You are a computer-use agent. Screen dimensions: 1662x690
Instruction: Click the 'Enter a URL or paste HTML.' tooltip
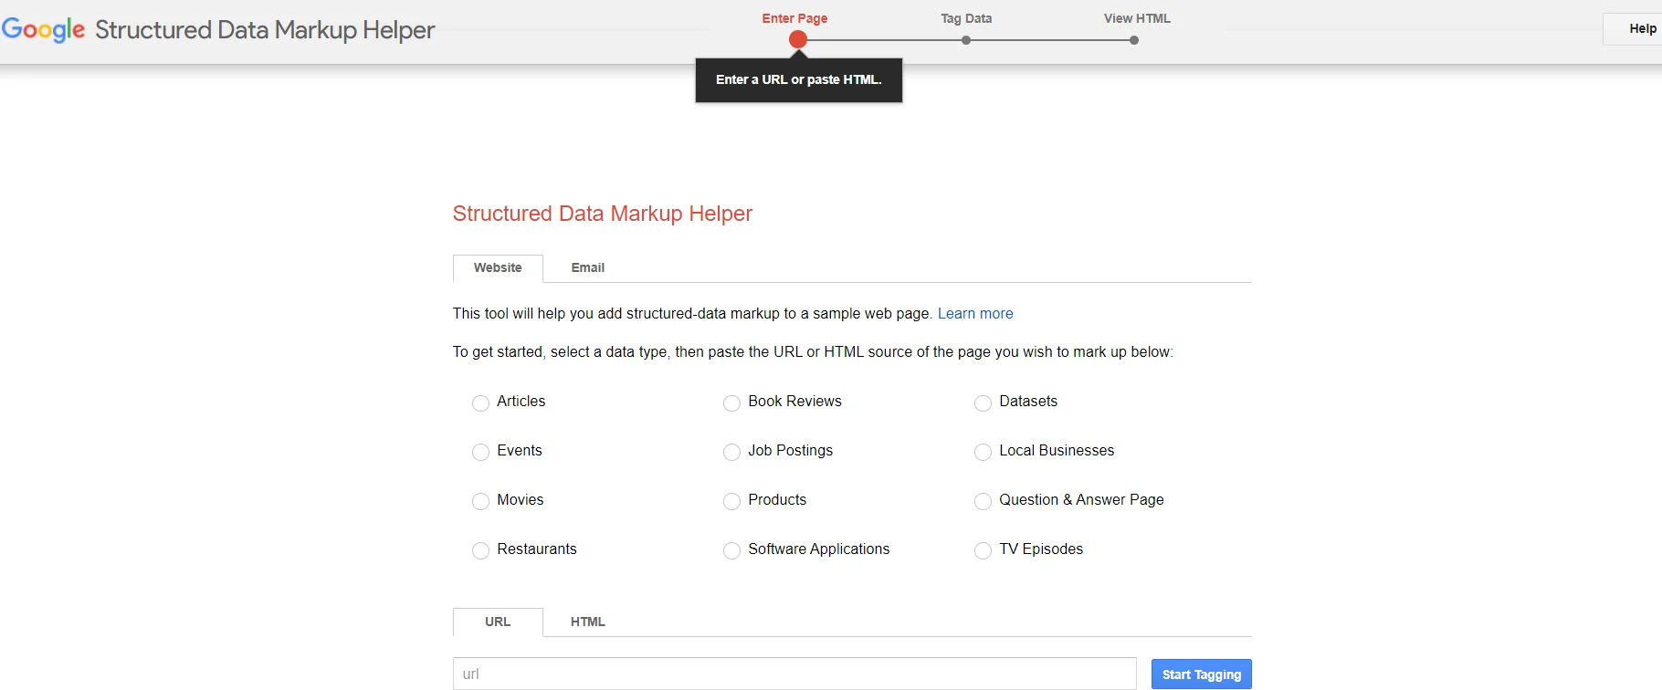pyautogui.click(x=799, y=80)
